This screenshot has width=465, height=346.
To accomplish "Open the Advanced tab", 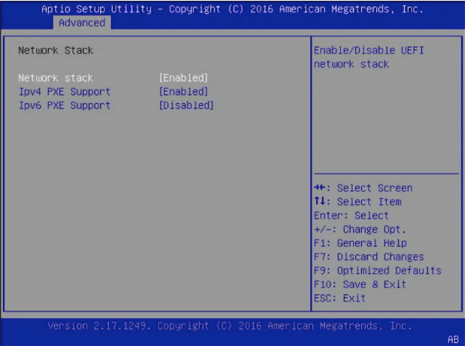I will pyautogui.click(x=82, y=23).
